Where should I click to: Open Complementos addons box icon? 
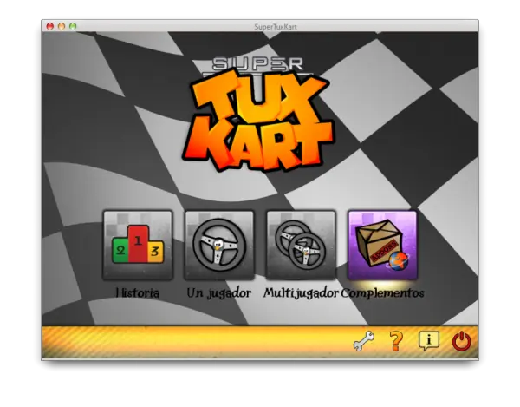tap(382, 245)
